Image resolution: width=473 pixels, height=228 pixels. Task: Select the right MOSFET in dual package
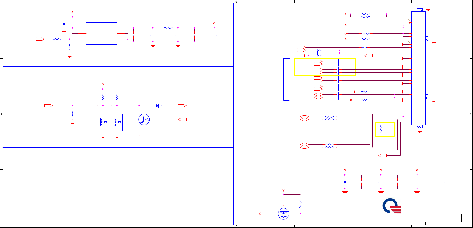coord(117,122)
